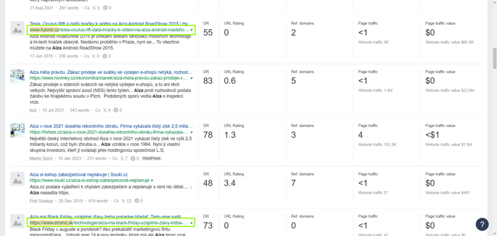497x236 pixels.
Task: Click the placeholder image icon beside the souki.cz result
Action: 17,179
